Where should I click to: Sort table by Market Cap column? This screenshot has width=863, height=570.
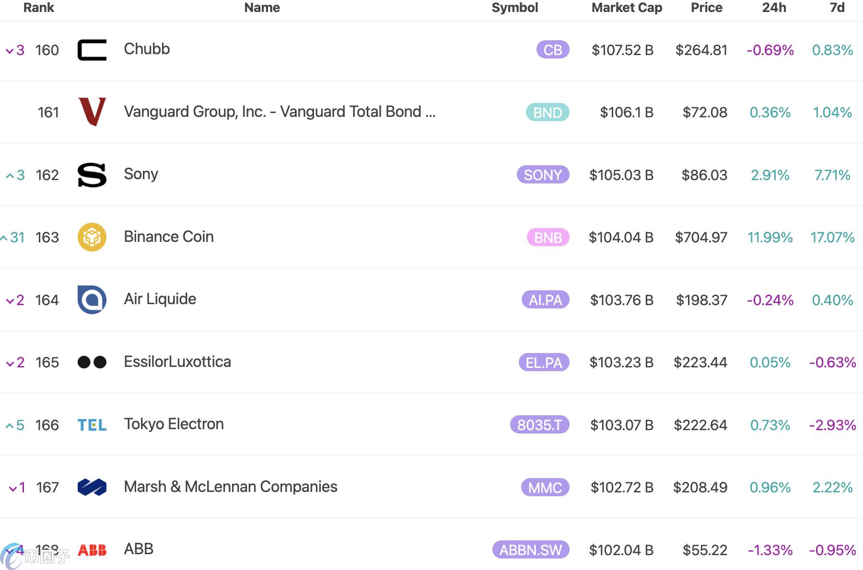coord(627,8)
